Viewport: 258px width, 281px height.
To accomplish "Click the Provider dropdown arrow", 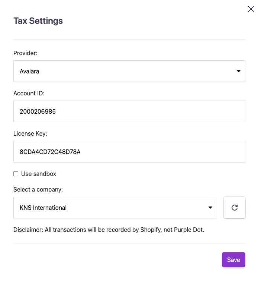I will [x=239, y=71].
